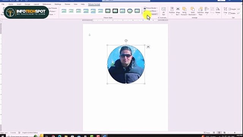Screen dimensions: 243x137
Task: Select the circular cropped photo
Action: [126, 64]
